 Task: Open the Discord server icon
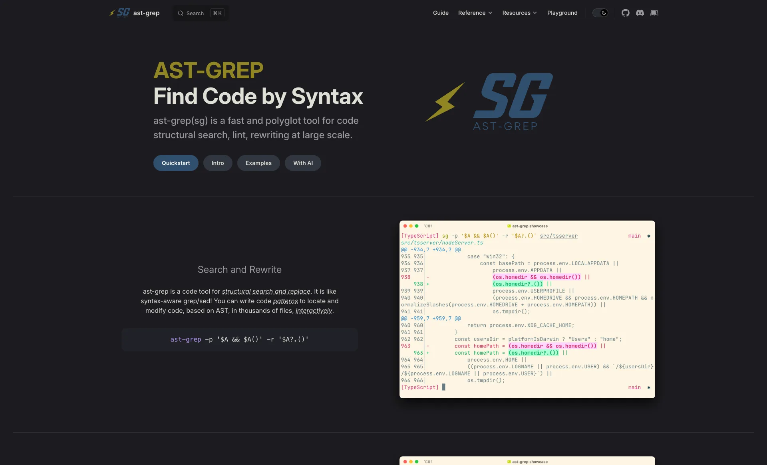pyautogui.click(x=640, y=13)
